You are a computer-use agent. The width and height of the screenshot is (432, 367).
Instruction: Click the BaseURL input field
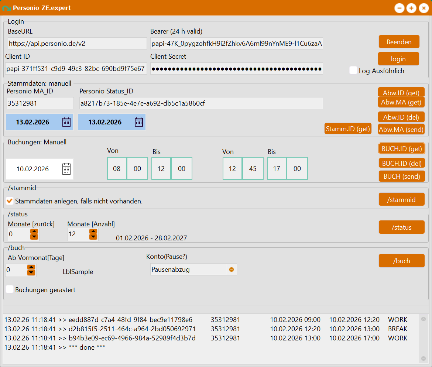coord(77,44)
